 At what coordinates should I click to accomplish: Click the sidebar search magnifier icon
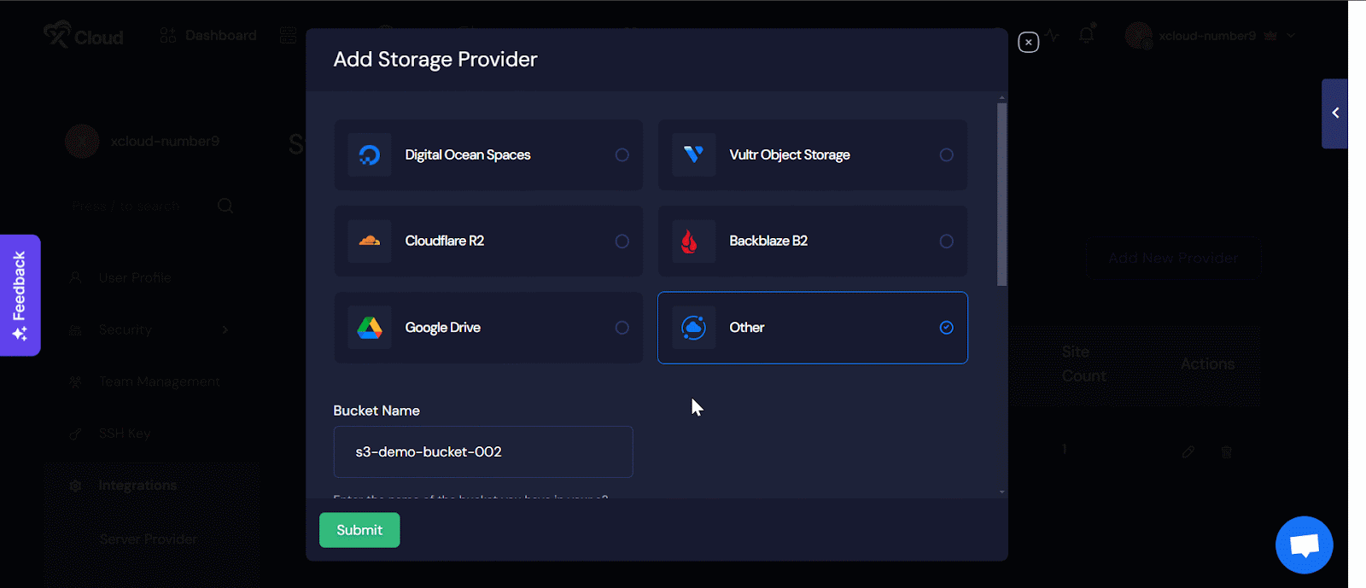click(225, 206)
